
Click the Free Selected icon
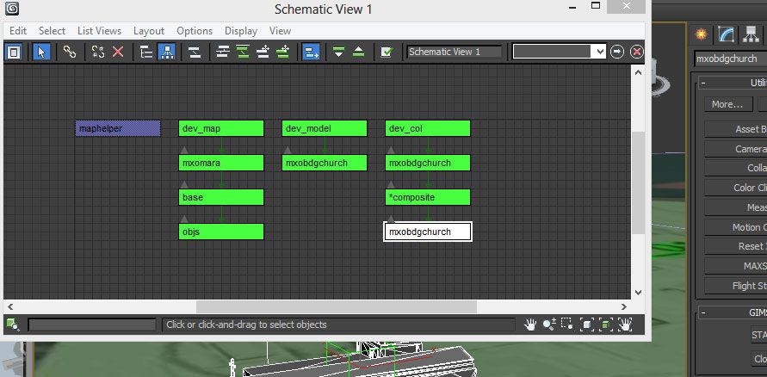(282, 52)
